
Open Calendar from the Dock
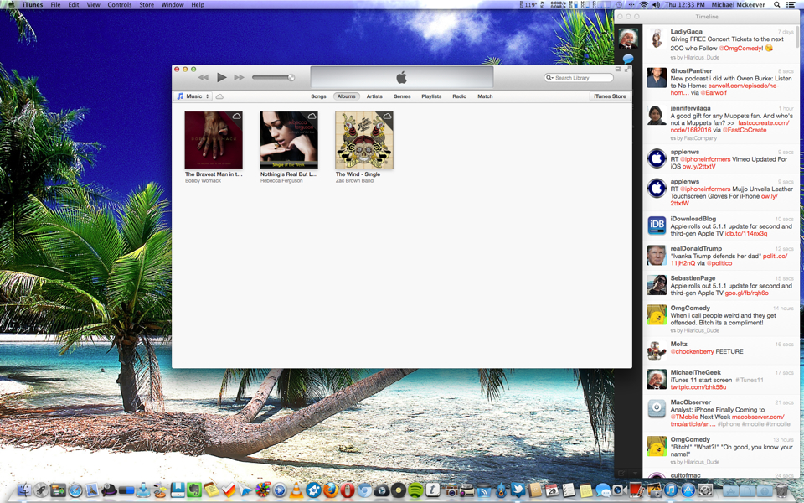tap(552, 490)
